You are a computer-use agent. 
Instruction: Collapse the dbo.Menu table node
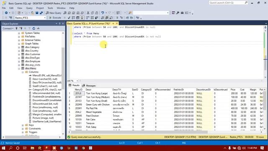[x=19, y=68]
